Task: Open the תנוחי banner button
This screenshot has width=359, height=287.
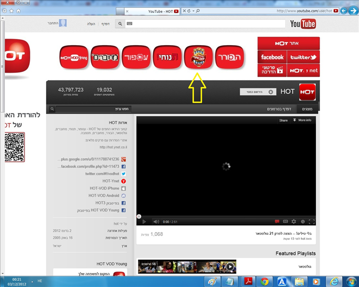Action: pyautogui.click(x=167, y=57)
